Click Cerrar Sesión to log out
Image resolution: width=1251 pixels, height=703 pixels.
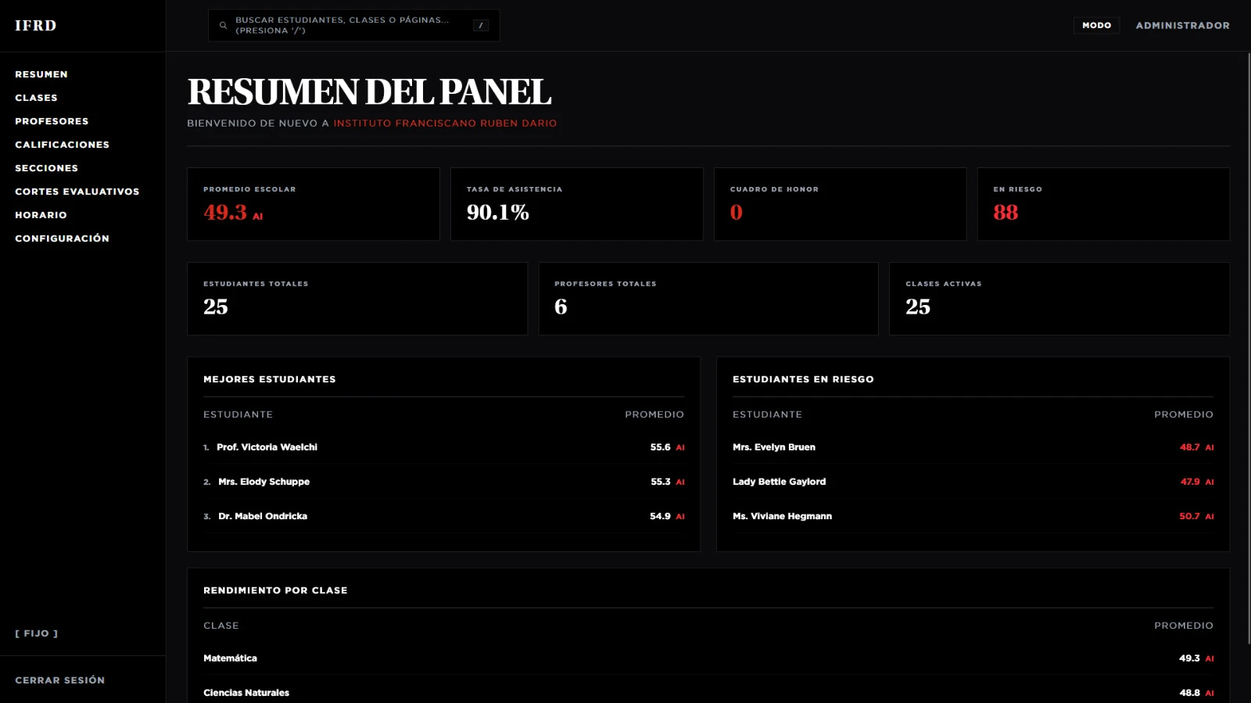pos(59,680)
